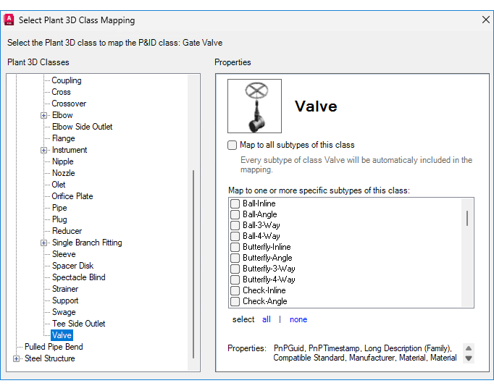Select the Olet class
The width and height of the screenshot is (494, 391).
[59, 185]
